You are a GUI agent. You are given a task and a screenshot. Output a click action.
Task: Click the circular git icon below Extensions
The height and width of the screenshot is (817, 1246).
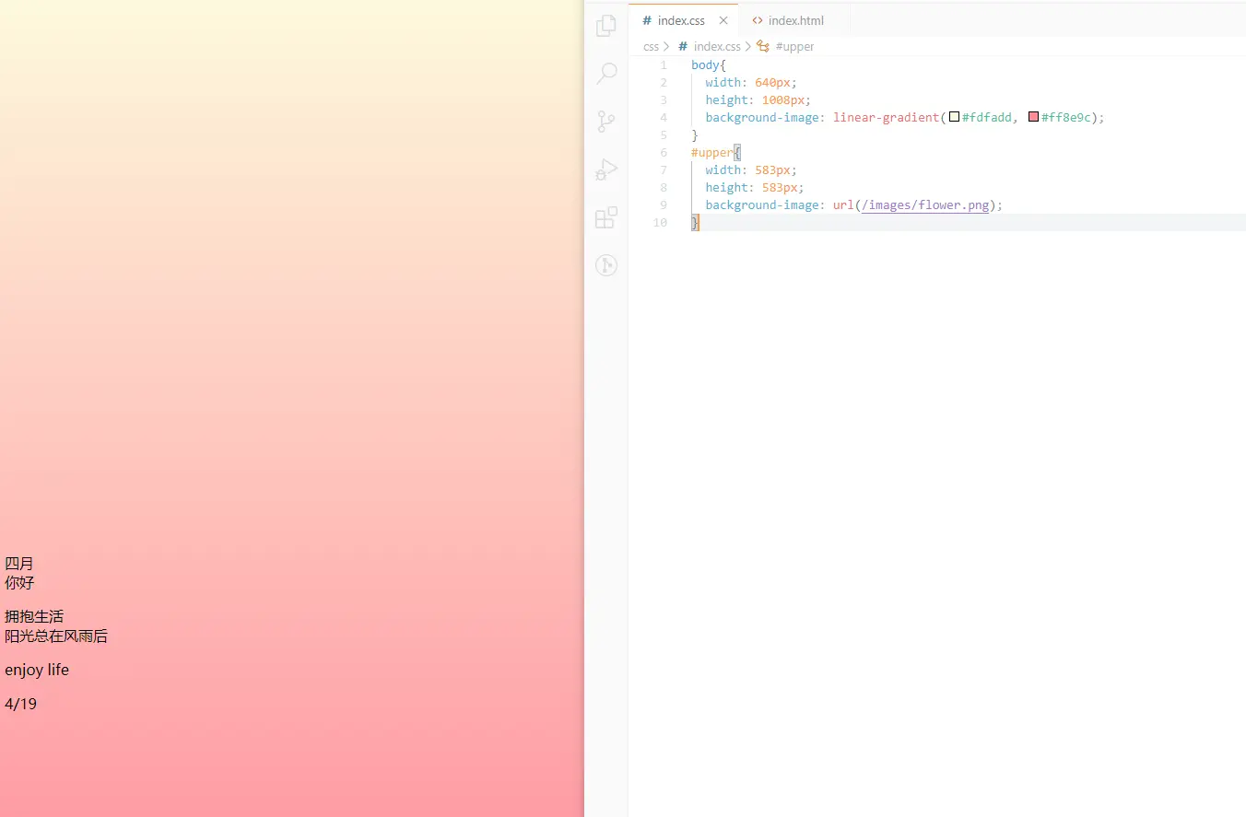[606, 265]
